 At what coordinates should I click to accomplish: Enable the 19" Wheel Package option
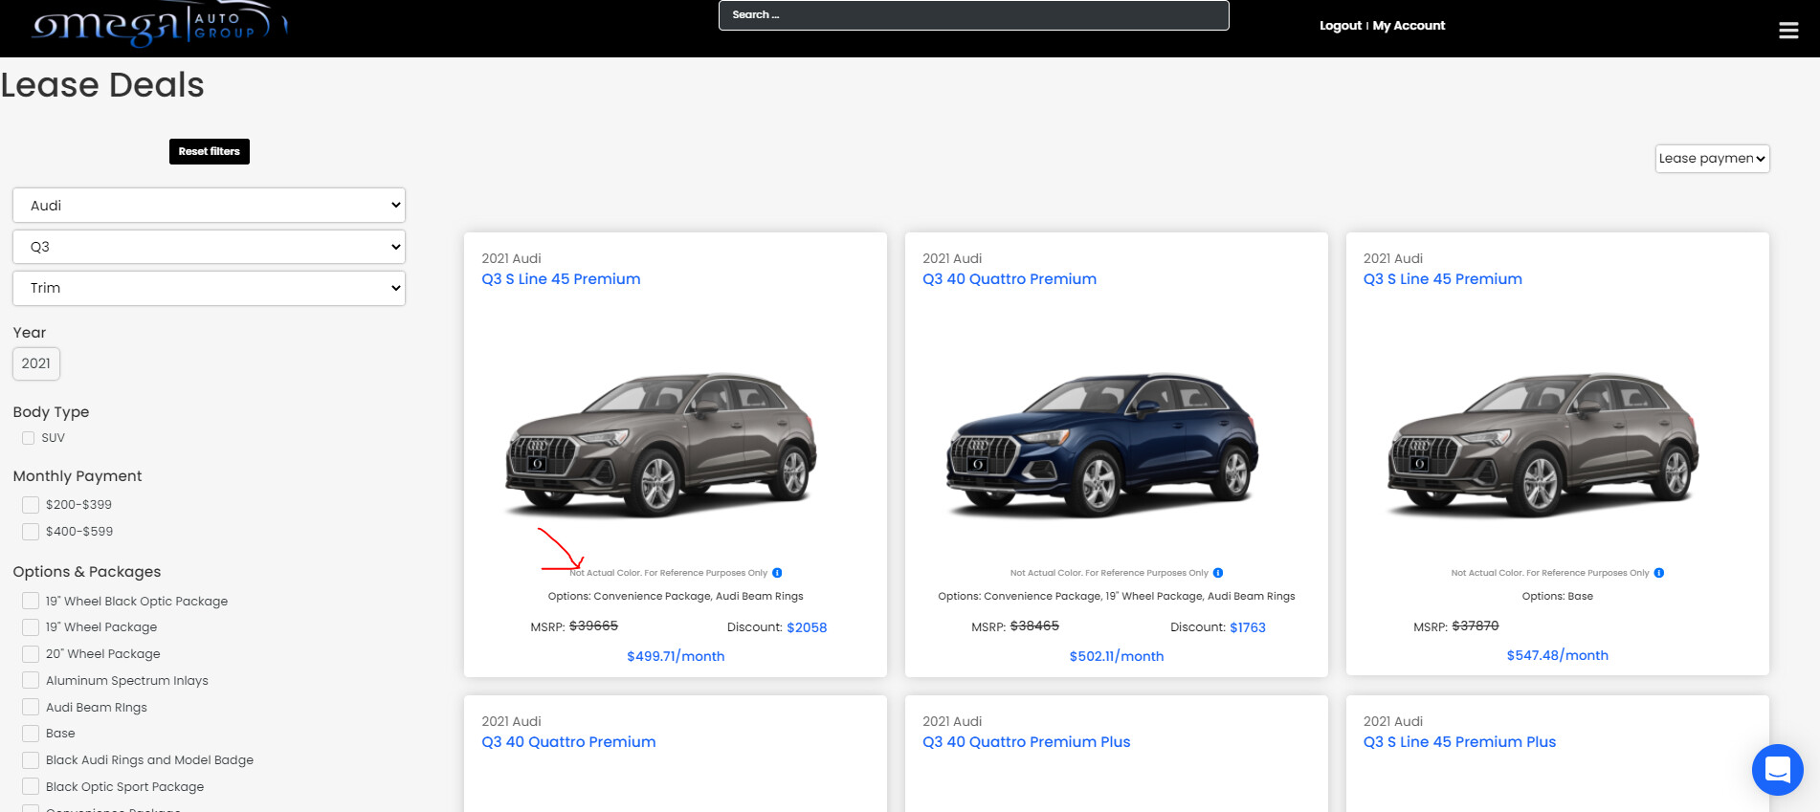(x=31, y=627)
